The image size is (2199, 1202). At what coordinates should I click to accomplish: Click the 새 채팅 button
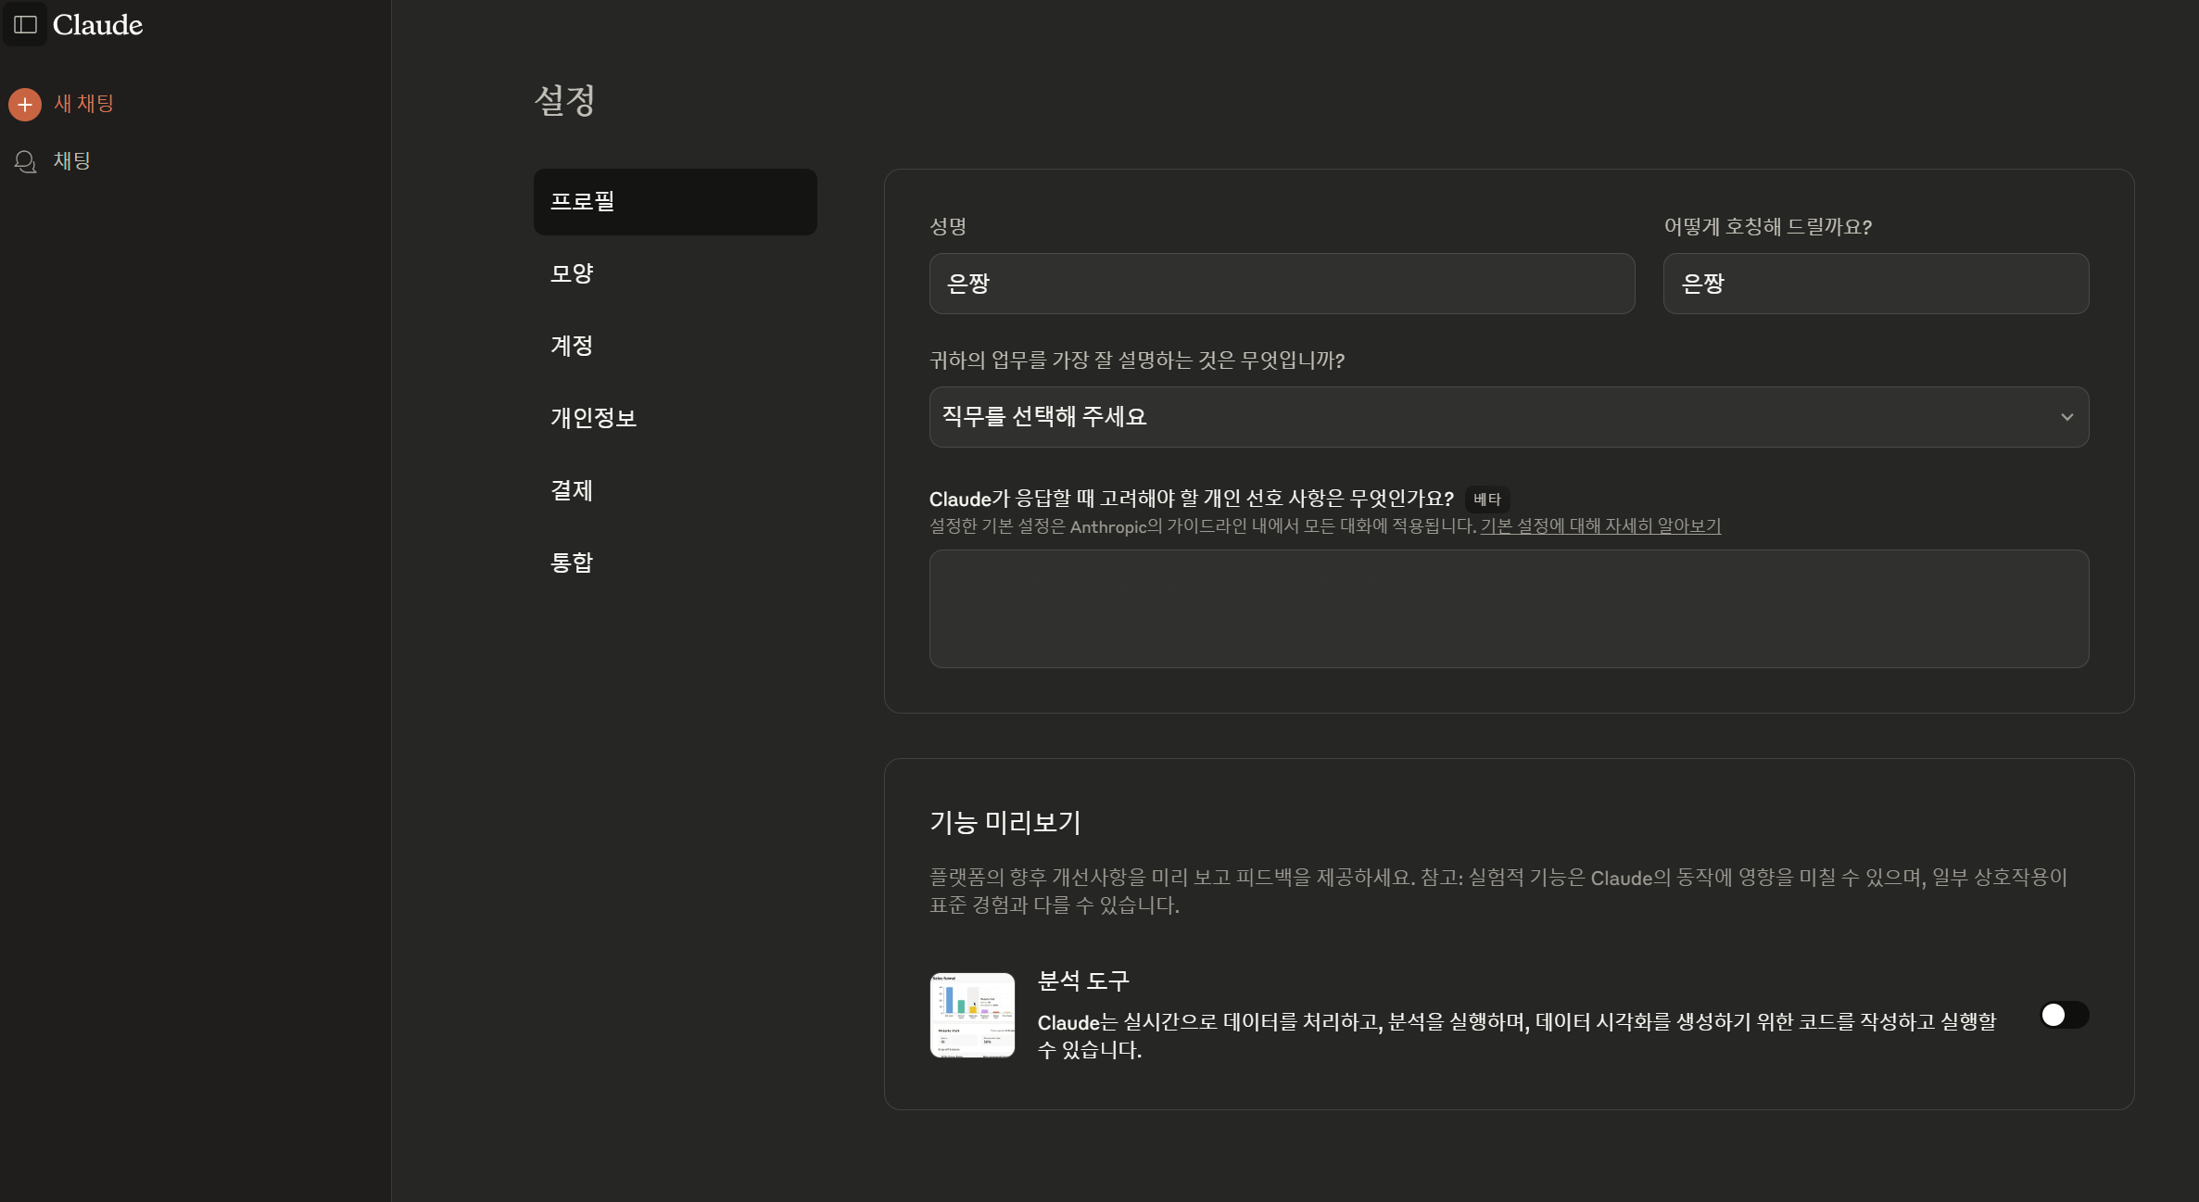click(83, 104)
